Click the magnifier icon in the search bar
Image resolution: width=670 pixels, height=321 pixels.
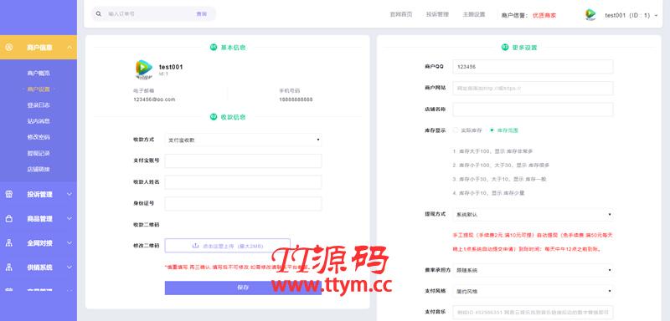point(99,14)
